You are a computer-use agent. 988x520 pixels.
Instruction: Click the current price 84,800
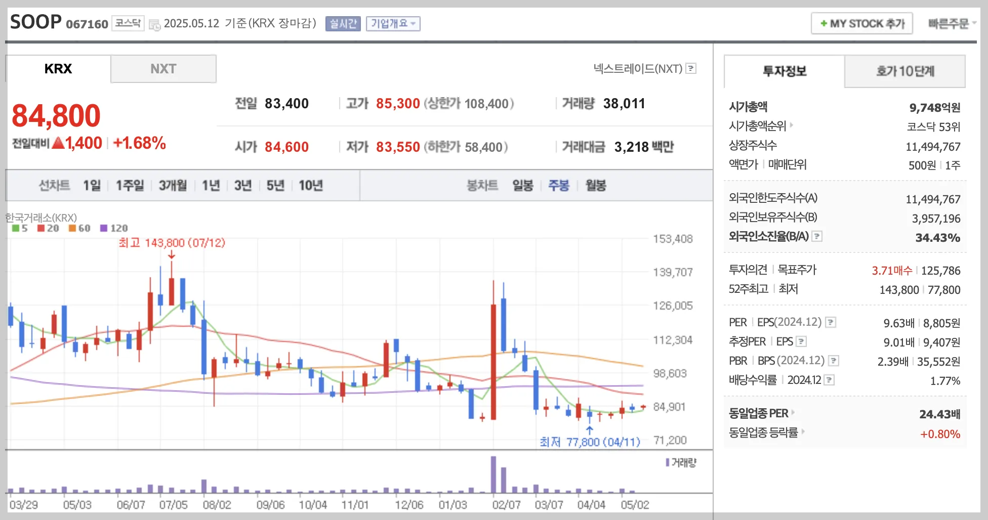point(56,116)
